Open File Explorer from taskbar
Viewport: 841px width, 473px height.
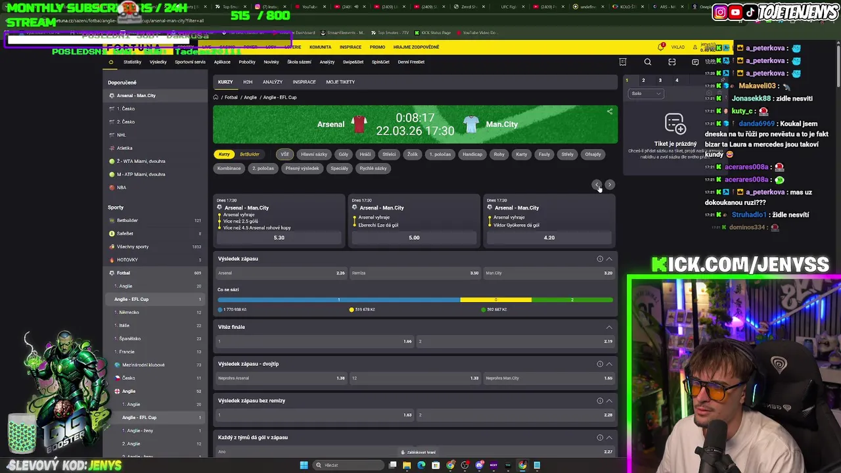tap(407, 465)
